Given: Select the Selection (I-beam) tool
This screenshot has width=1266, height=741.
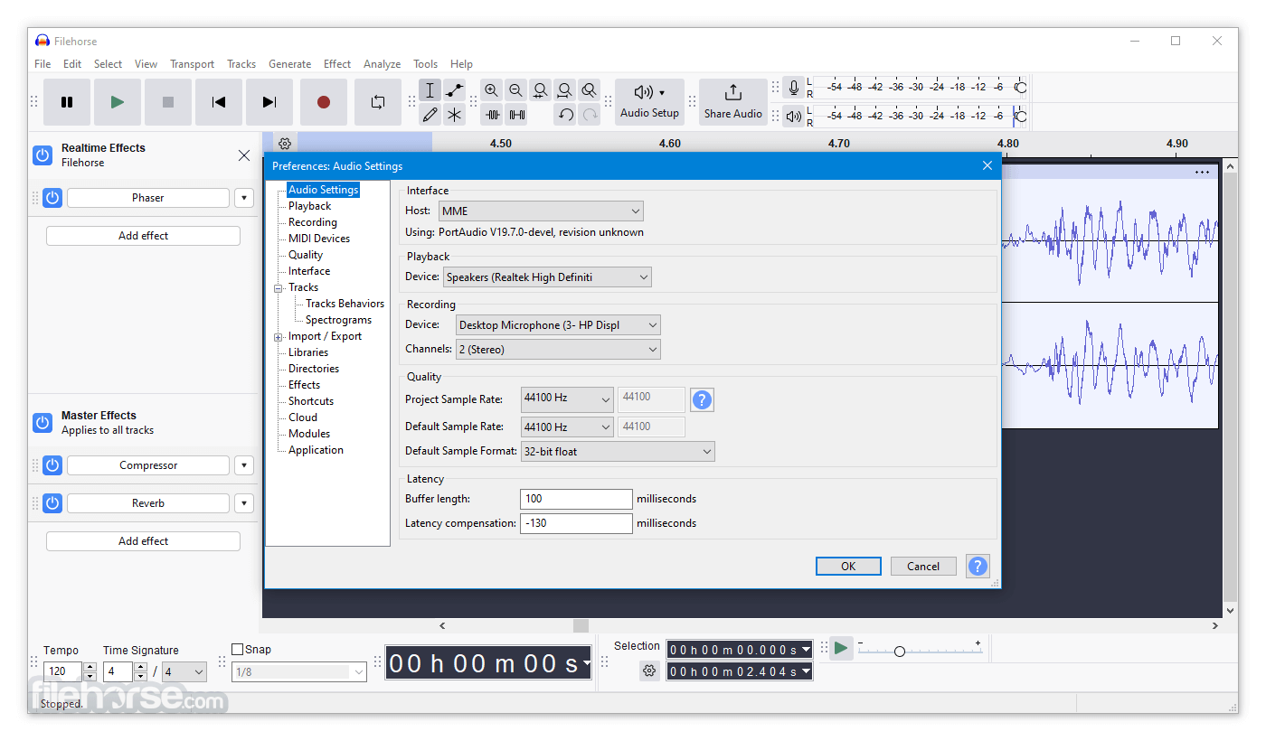Looking at the screenshot, I should (430, 90).
